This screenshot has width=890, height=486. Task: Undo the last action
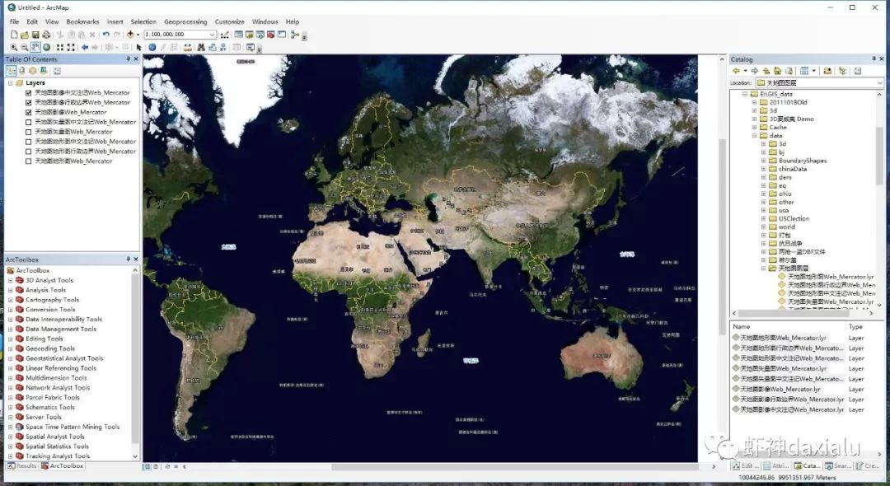105,35
